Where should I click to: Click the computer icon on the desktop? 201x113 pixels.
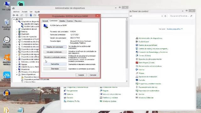pyautogui.click(x=7, y=4)
